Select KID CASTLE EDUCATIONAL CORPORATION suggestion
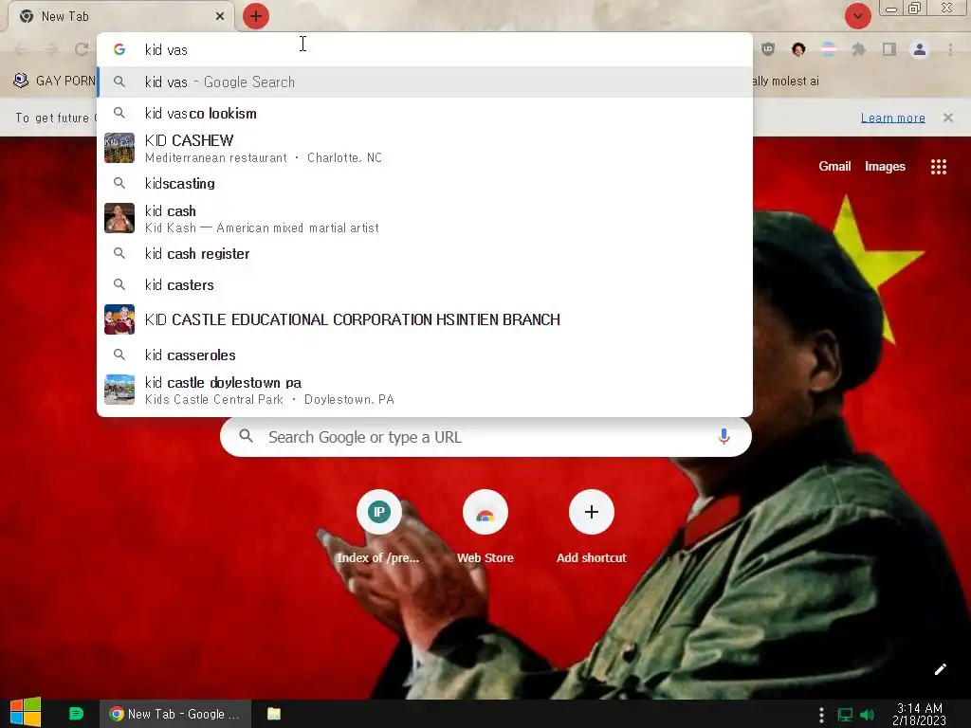Viewport: 971px width, 728px height. [425, 319]
